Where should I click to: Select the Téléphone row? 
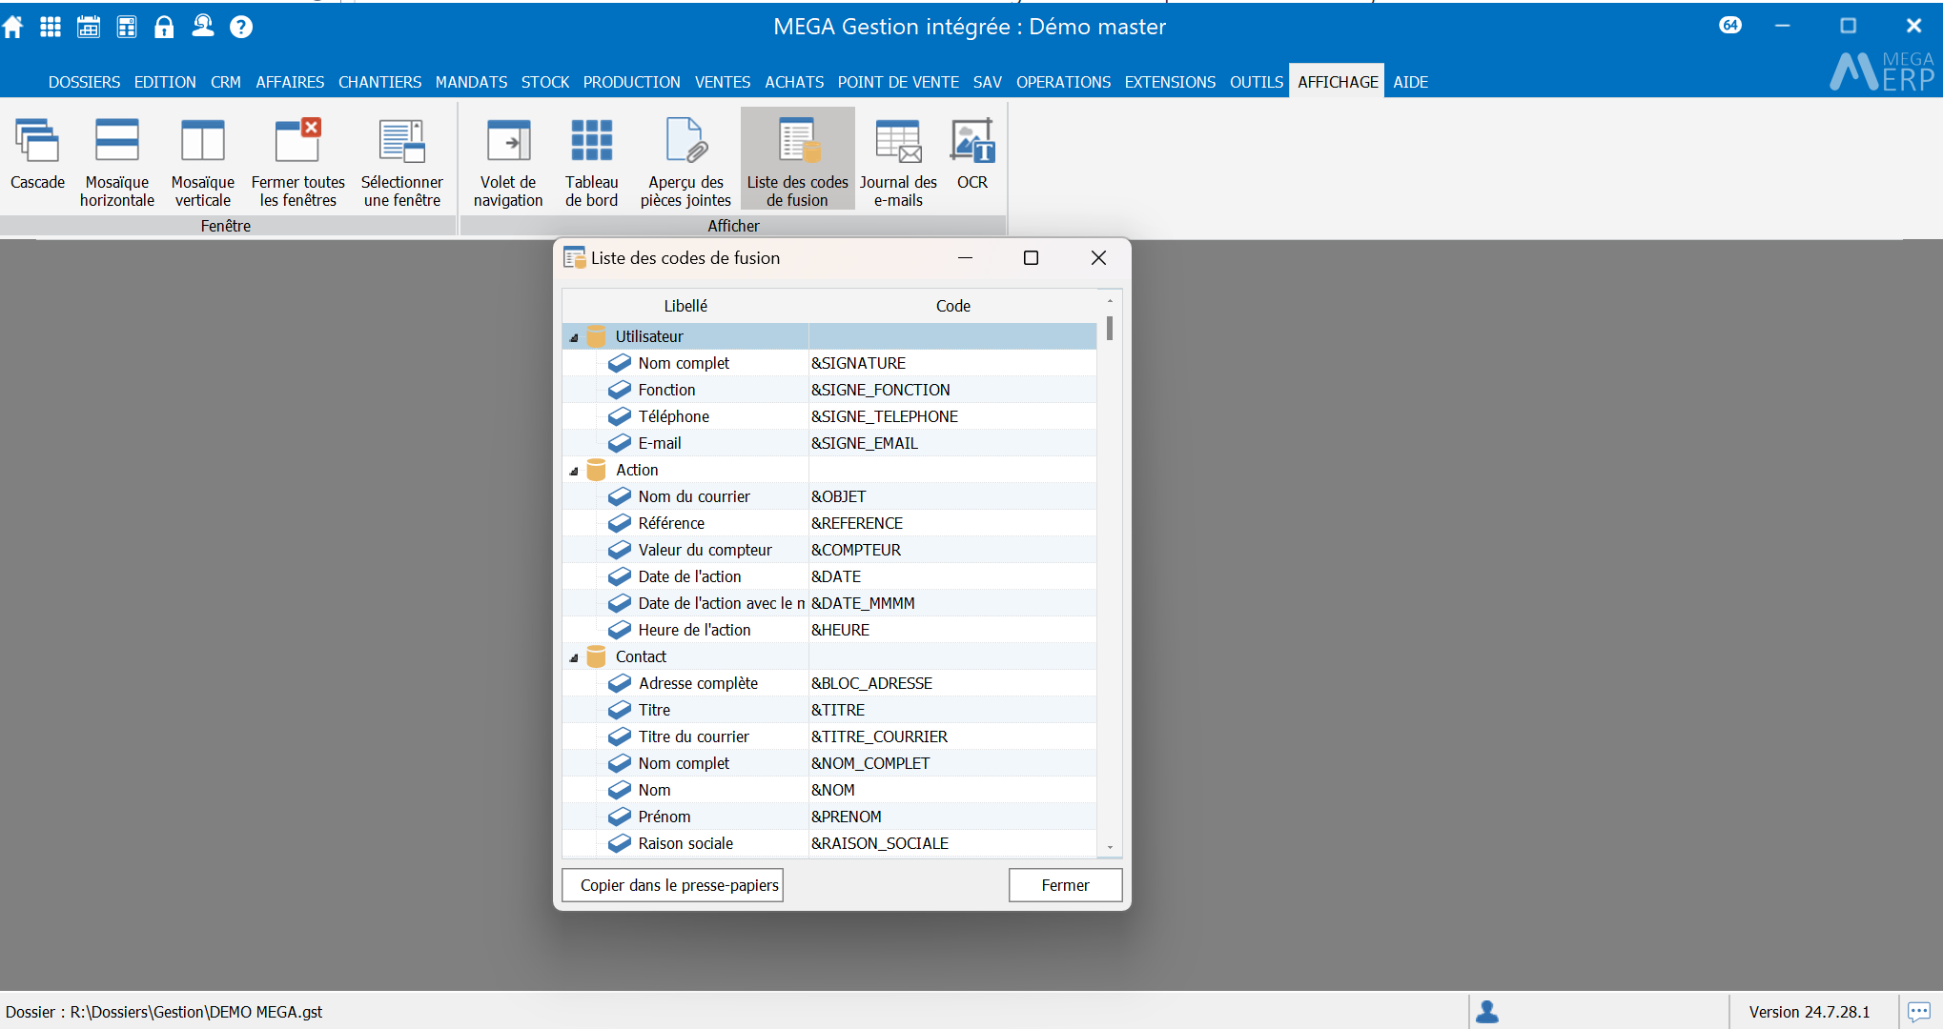click(828, 416)
